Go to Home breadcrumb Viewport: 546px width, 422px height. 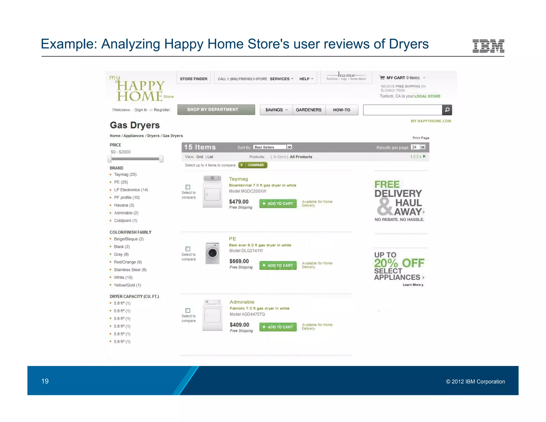click(x=115, y=136)
